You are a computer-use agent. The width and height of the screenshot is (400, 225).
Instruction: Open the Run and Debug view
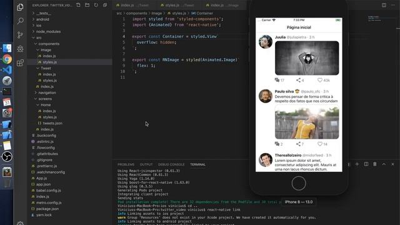pyautogui.click(x=20, y=49)
